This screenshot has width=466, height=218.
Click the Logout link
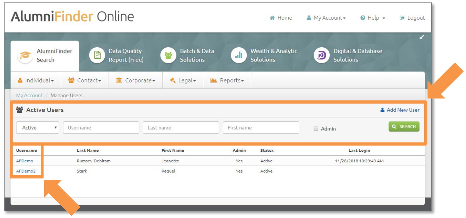(x=412, y=18)
